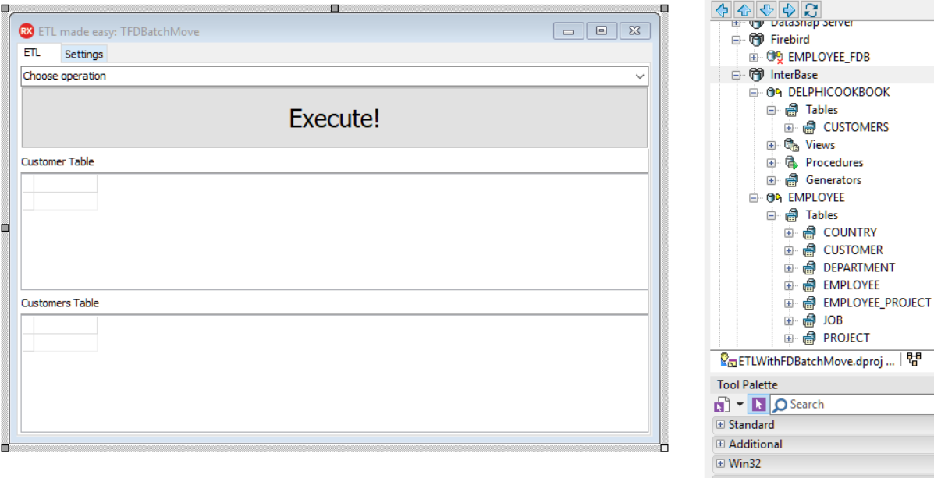Maximize the ETL made easy form
Screen dimensions: 934x478
[602, 31]
